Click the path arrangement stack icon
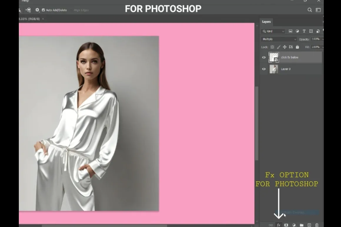Image resolution: width=341 pixels, height=227 pixels. click(x=28, y=10)
